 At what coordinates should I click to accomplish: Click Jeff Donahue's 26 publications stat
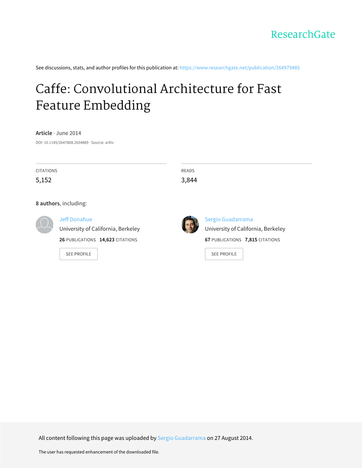pos(78,240)
